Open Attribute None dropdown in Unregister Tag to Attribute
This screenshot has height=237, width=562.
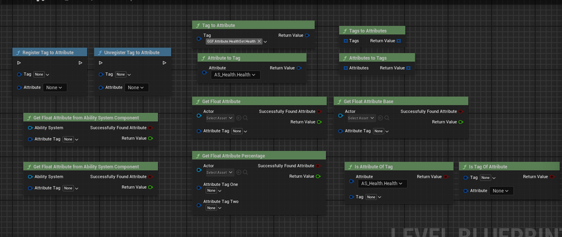click(137, 87)
